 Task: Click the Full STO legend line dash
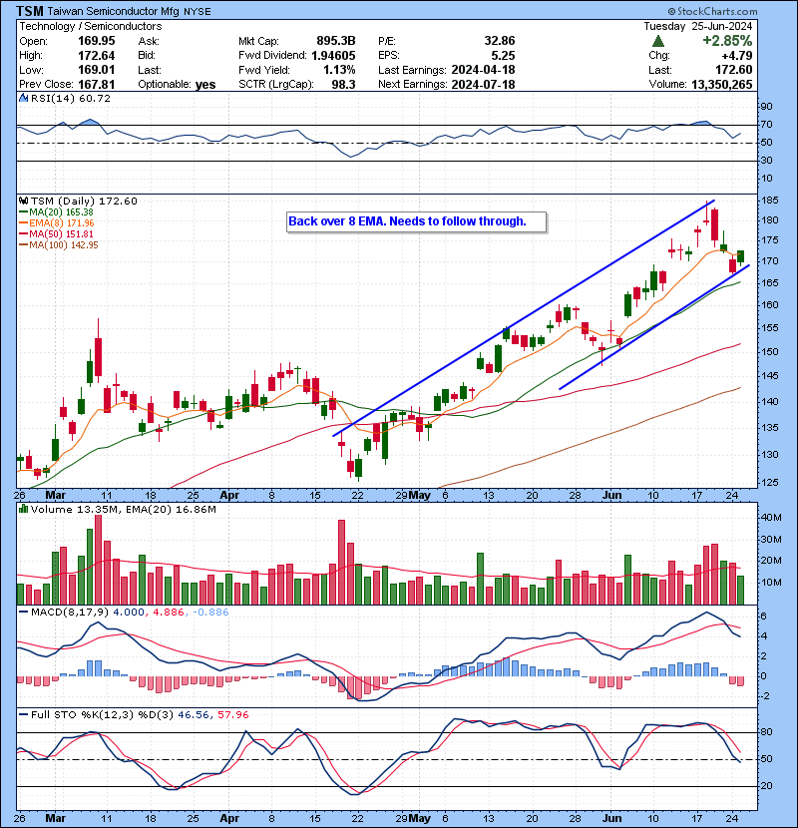pos(23,715)
